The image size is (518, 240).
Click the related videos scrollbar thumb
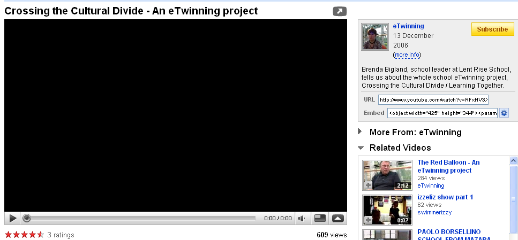513,199
